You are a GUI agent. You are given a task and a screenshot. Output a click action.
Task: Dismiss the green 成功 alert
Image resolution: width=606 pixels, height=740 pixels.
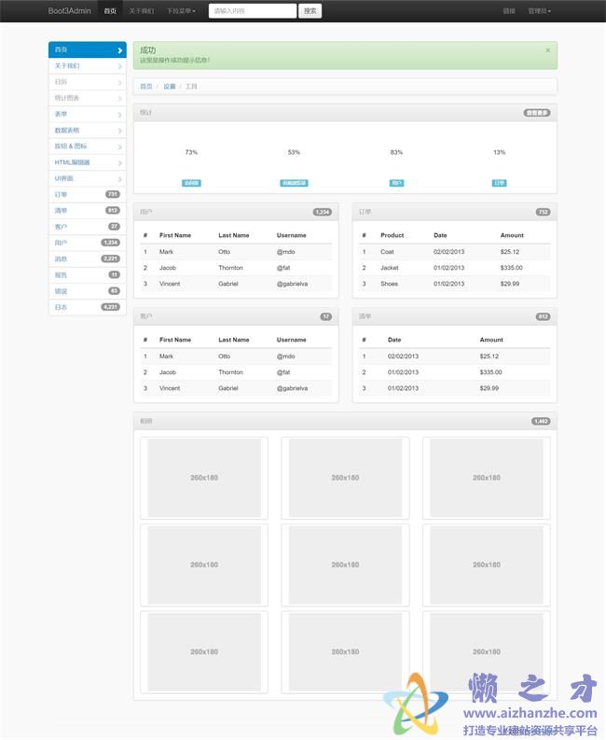pyautogui.click(x=547, y=50)
